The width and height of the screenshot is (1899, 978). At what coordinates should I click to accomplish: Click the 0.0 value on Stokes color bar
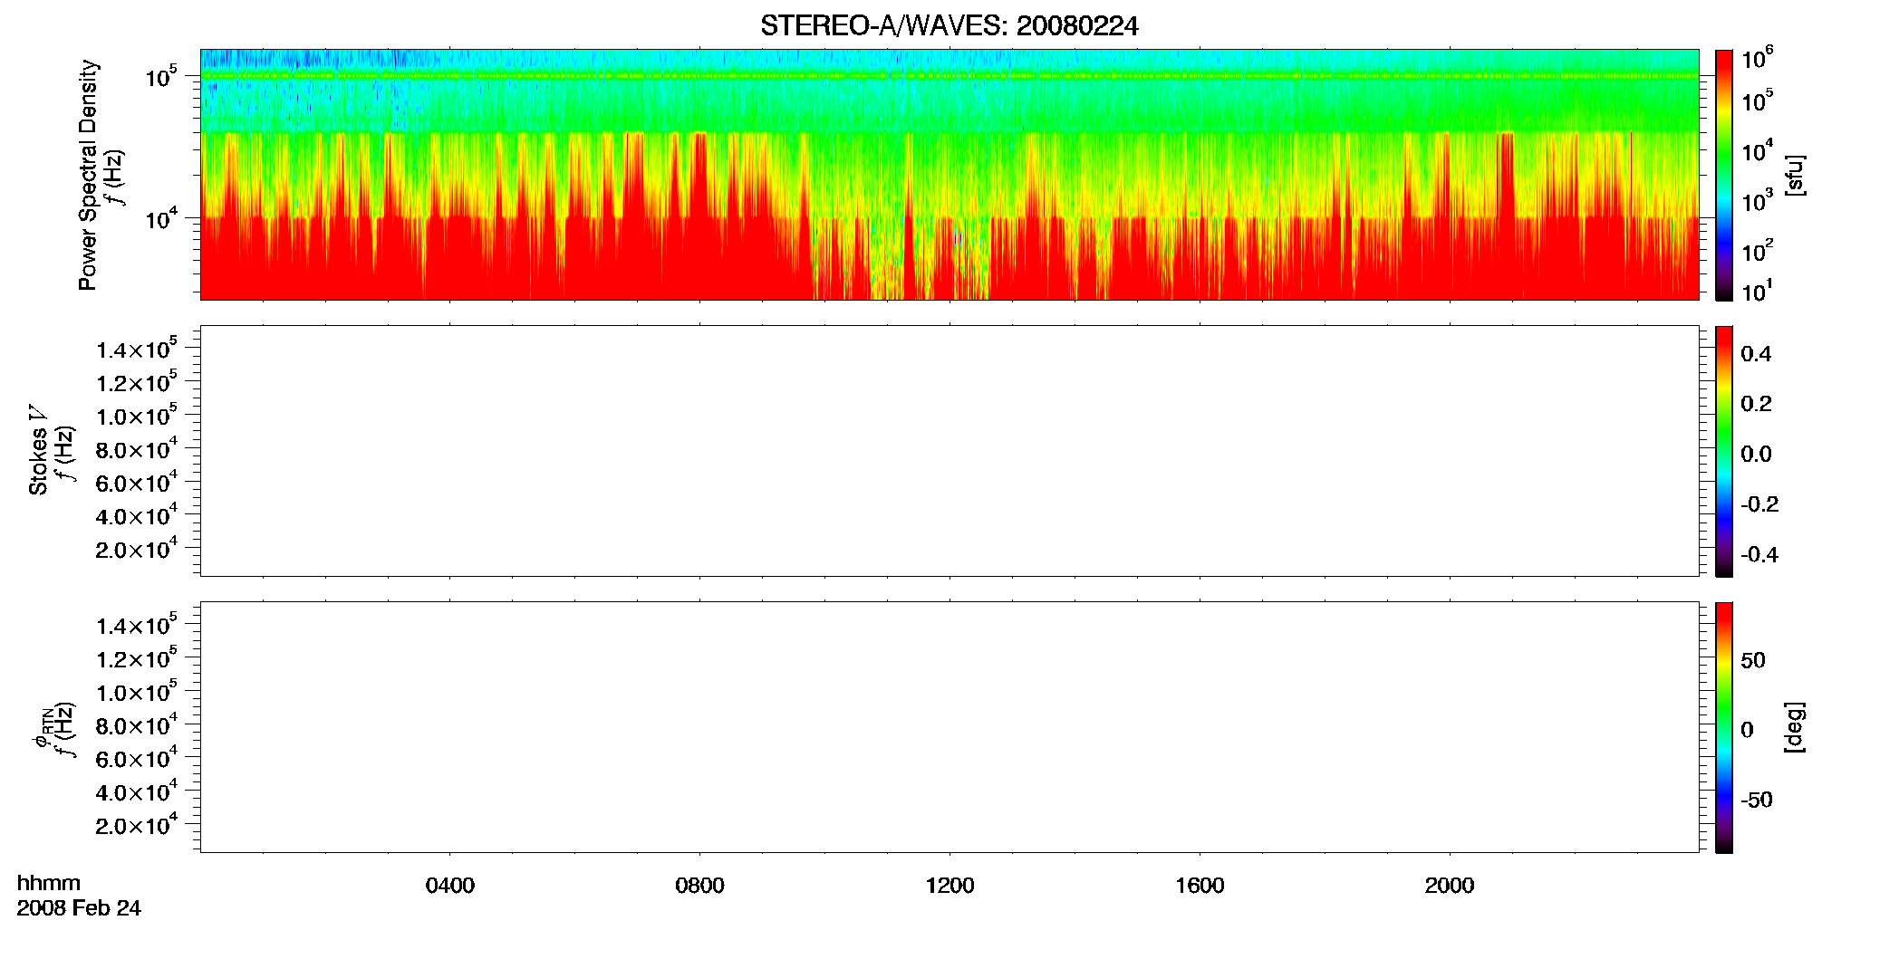pyautogui.click(x=1756, y=455)
